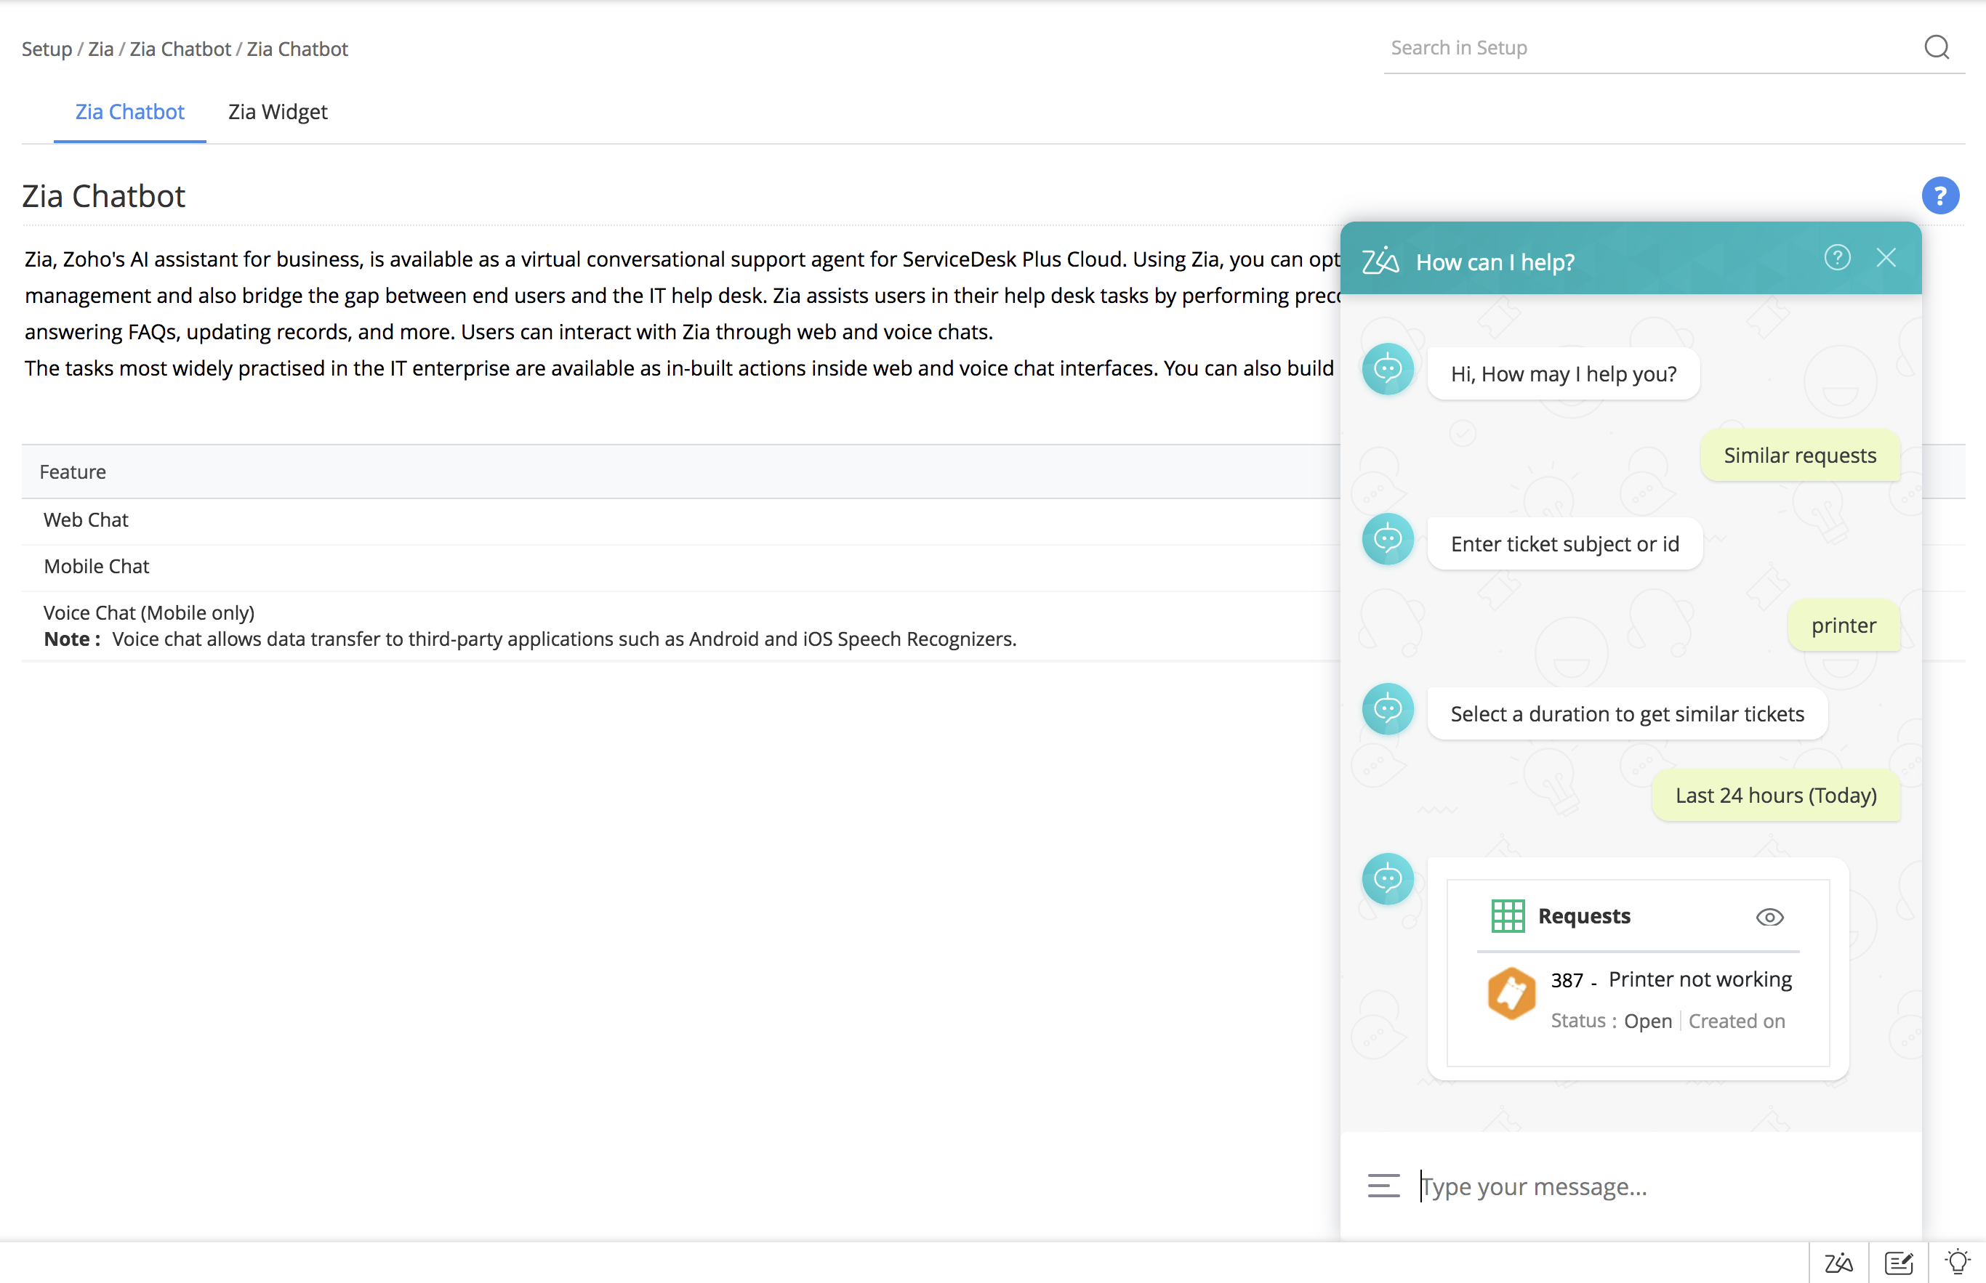Viewport: 1986px width, 1283px height.
Task: Click the lightbulb icon in bottom bar
Action: [x=1957, y=1263]
